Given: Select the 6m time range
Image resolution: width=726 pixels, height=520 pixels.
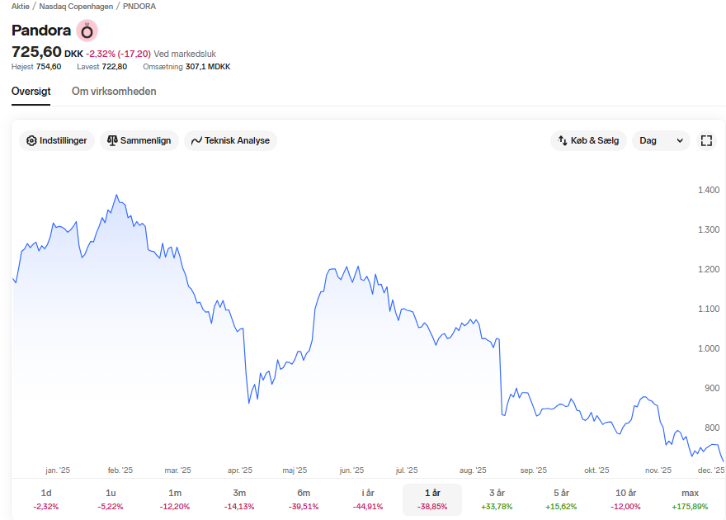Looking at the screenshot, I should (x=304, y=499).
